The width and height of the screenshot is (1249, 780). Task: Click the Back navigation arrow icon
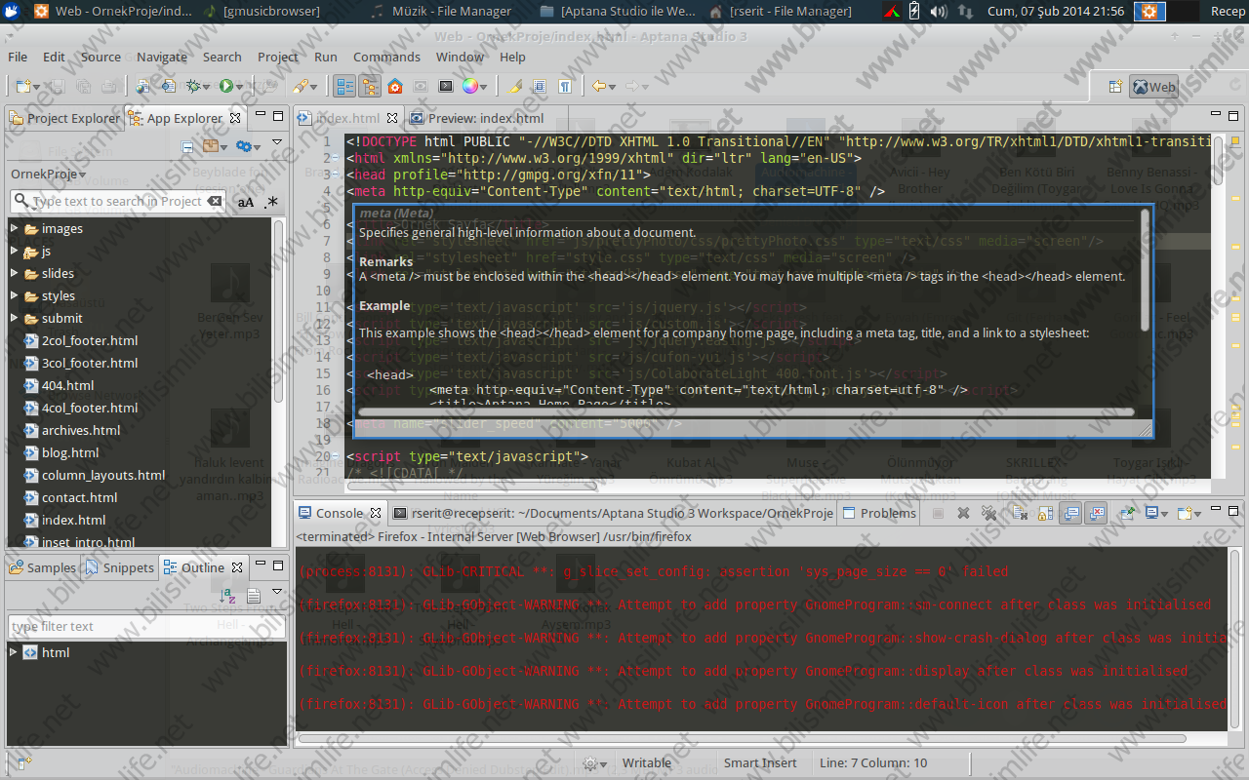click(x=598, y=86)
